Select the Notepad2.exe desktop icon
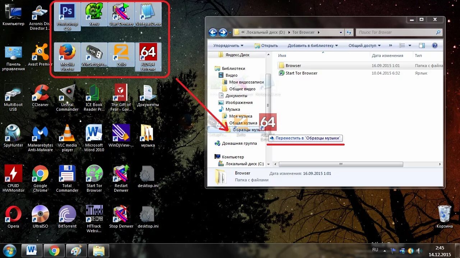This screenshot has width=460, height=258. click(148, 14)
